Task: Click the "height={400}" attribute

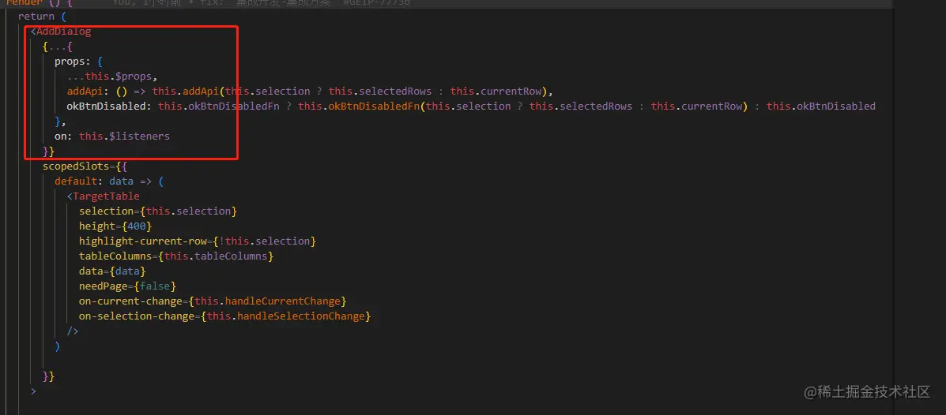Action: click(x=115, y=226)
